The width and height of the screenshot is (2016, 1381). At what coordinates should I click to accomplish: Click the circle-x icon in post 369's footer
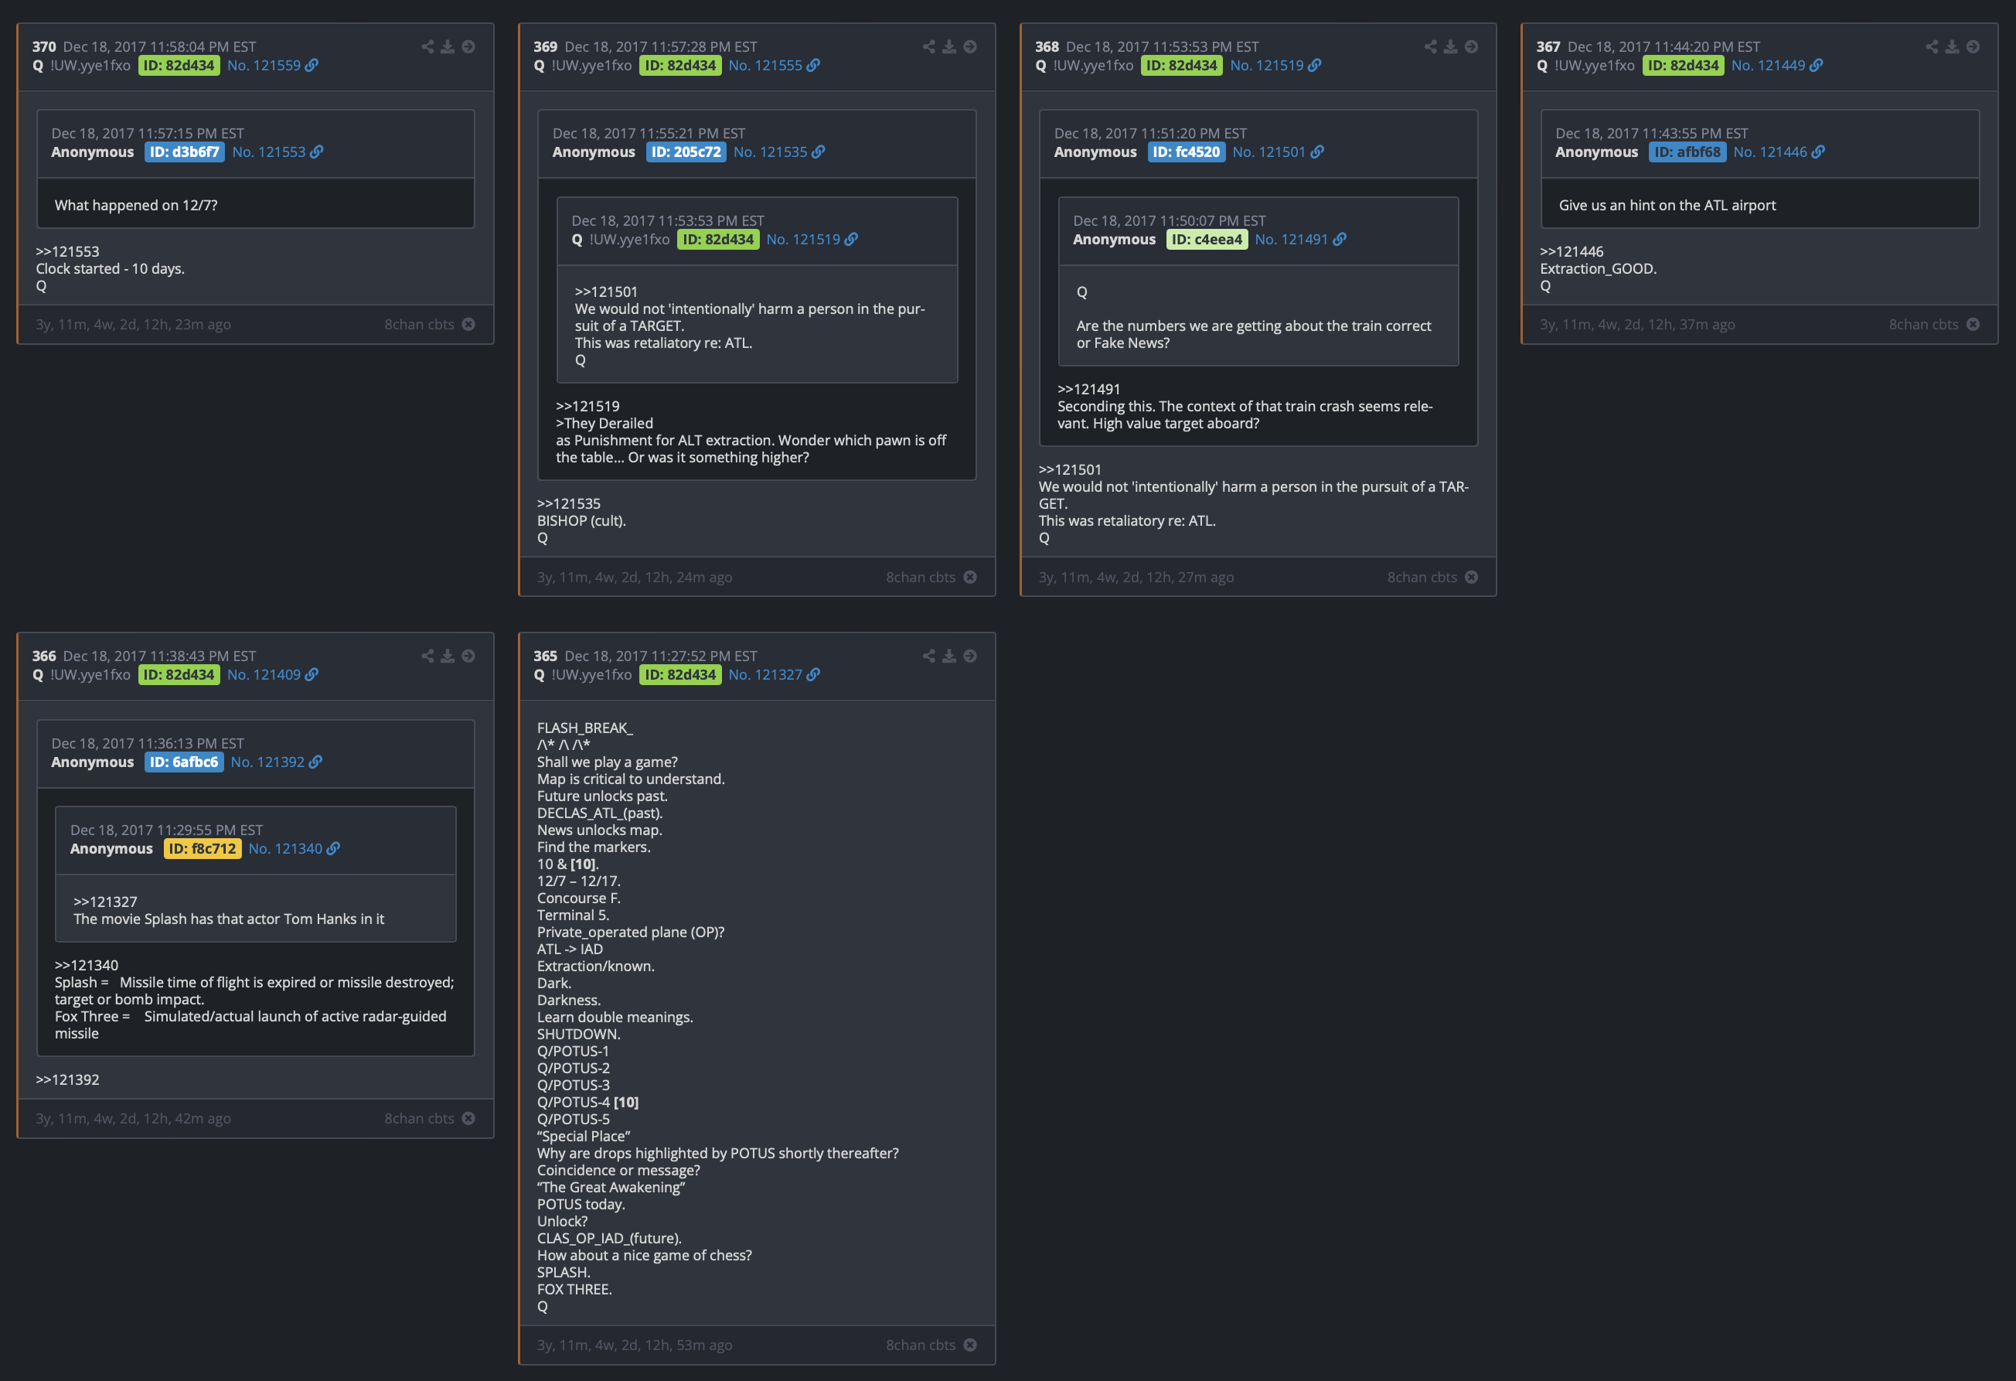click(970, 577)
